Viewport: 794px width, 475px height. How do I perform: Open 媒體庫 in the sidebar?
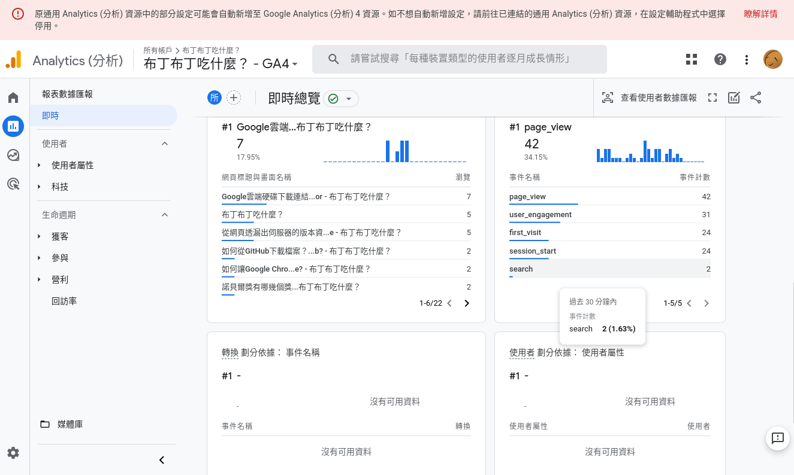(x=70, y=424)
